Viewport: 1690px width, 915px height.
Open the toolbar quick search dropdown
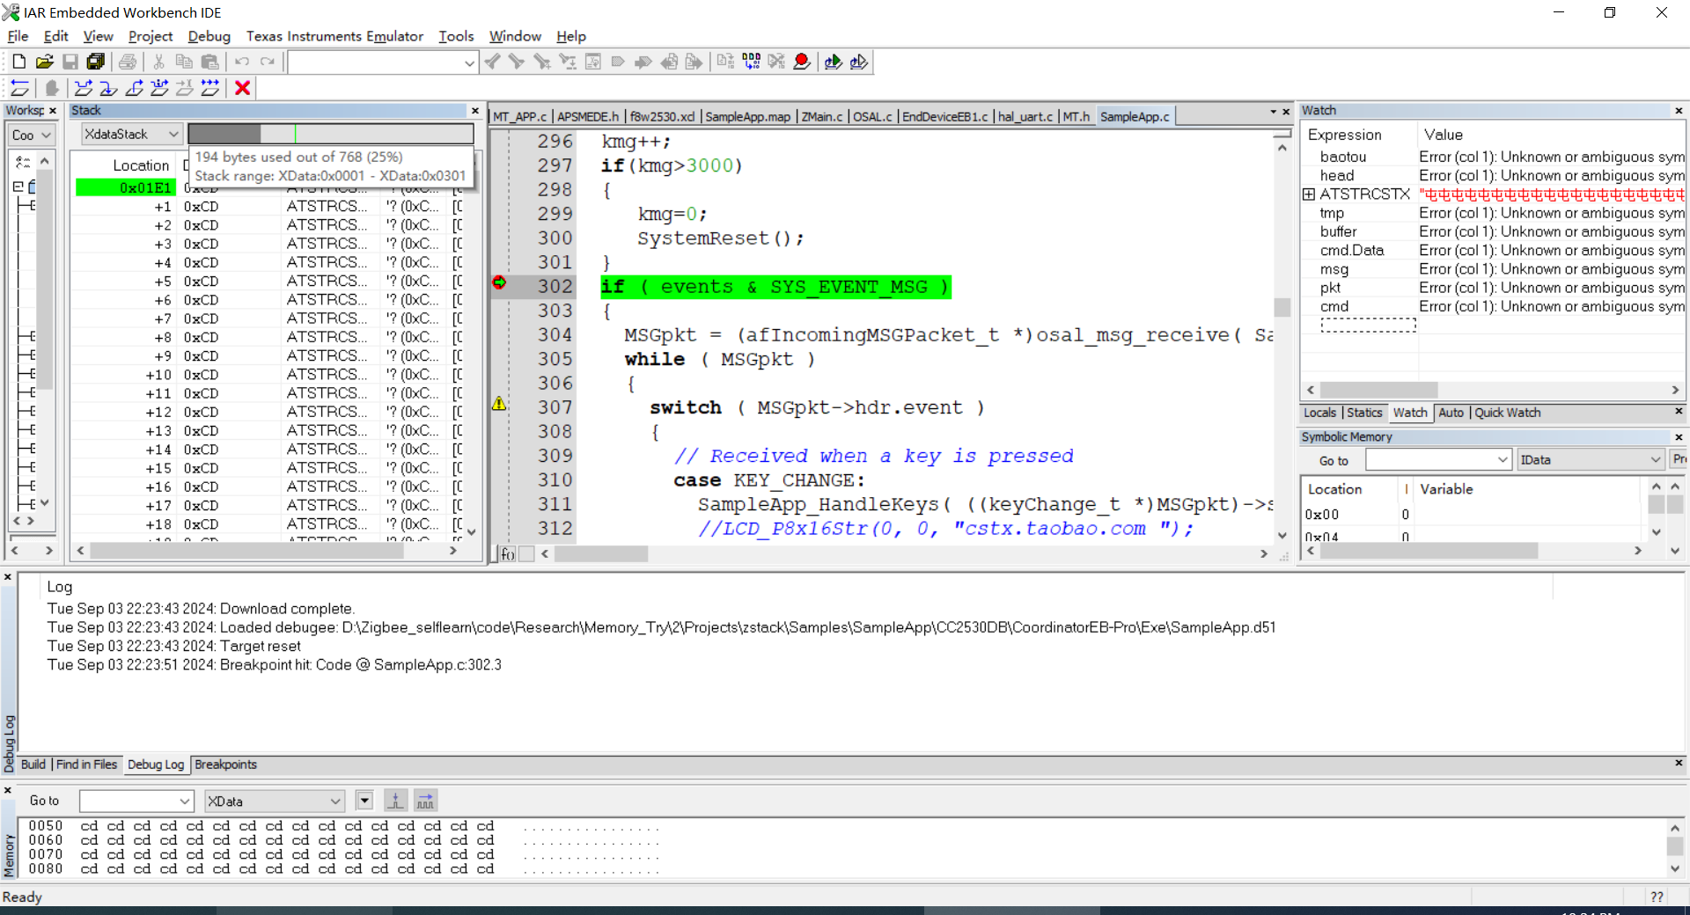(x=469, y=62)
